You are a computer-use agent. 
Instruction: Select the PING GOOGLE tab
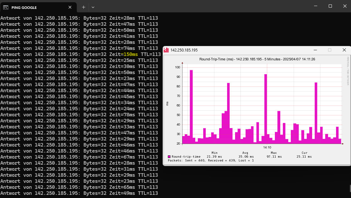click(x=38, y=7)
